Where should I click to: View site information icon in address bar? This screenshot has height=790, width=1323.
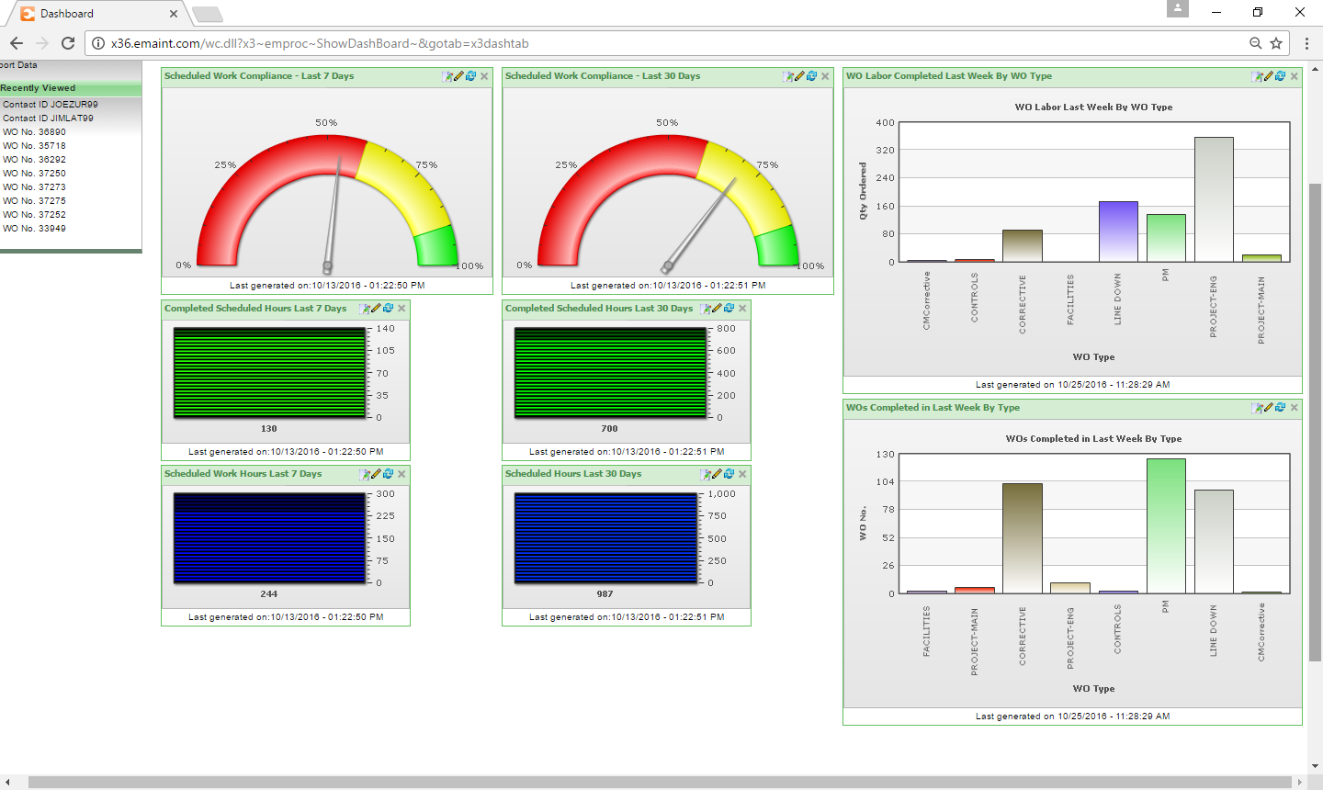coord(98,43)
